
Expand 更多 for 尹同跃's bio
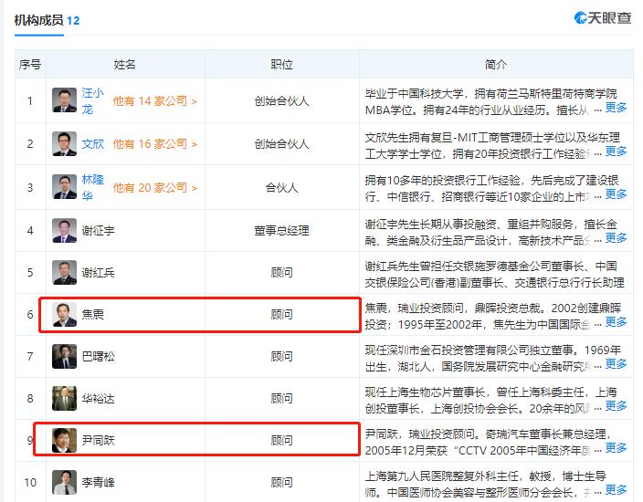coord(616,448)
